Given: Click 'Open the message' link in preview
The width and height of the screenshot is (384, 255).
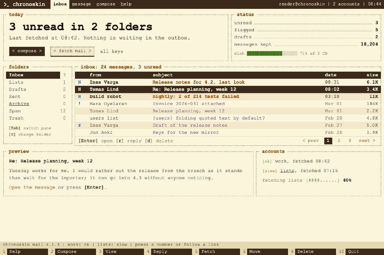Looking at the screenshot, I should pos(32,188).
